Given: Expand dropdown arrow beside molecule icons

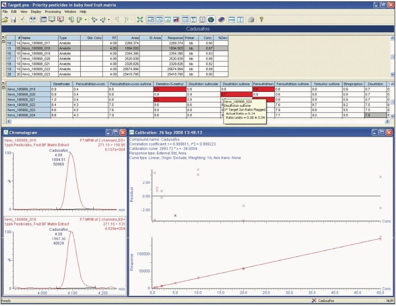Looking at the screenshot, I should point(109,20).
